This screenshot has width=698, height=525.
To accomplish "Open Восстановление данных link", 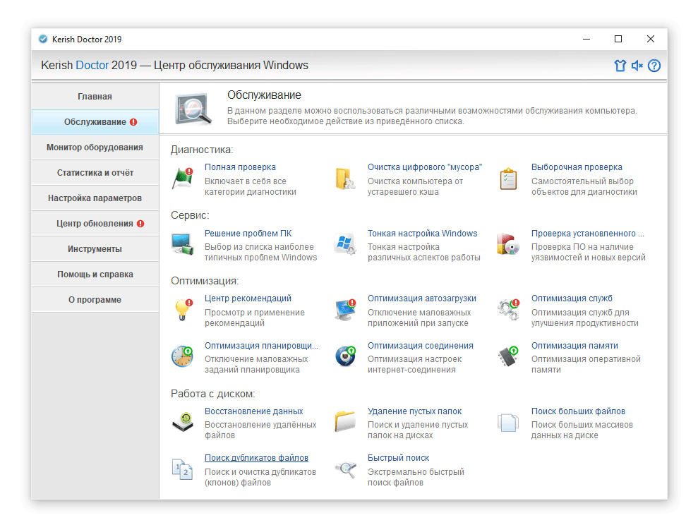I will pos(253,411).
